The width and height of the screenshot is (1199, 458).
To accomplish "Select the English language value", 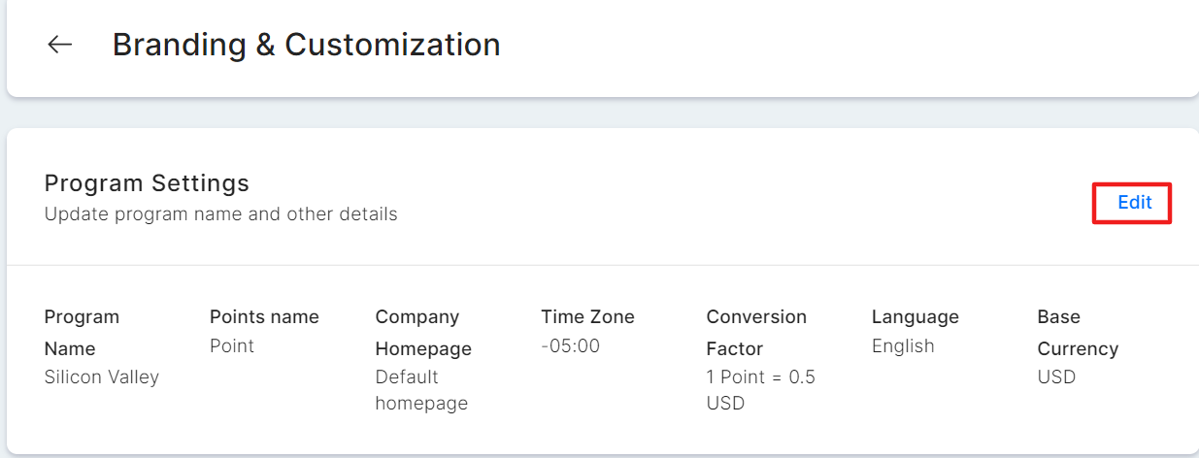I will coord(902,346).
